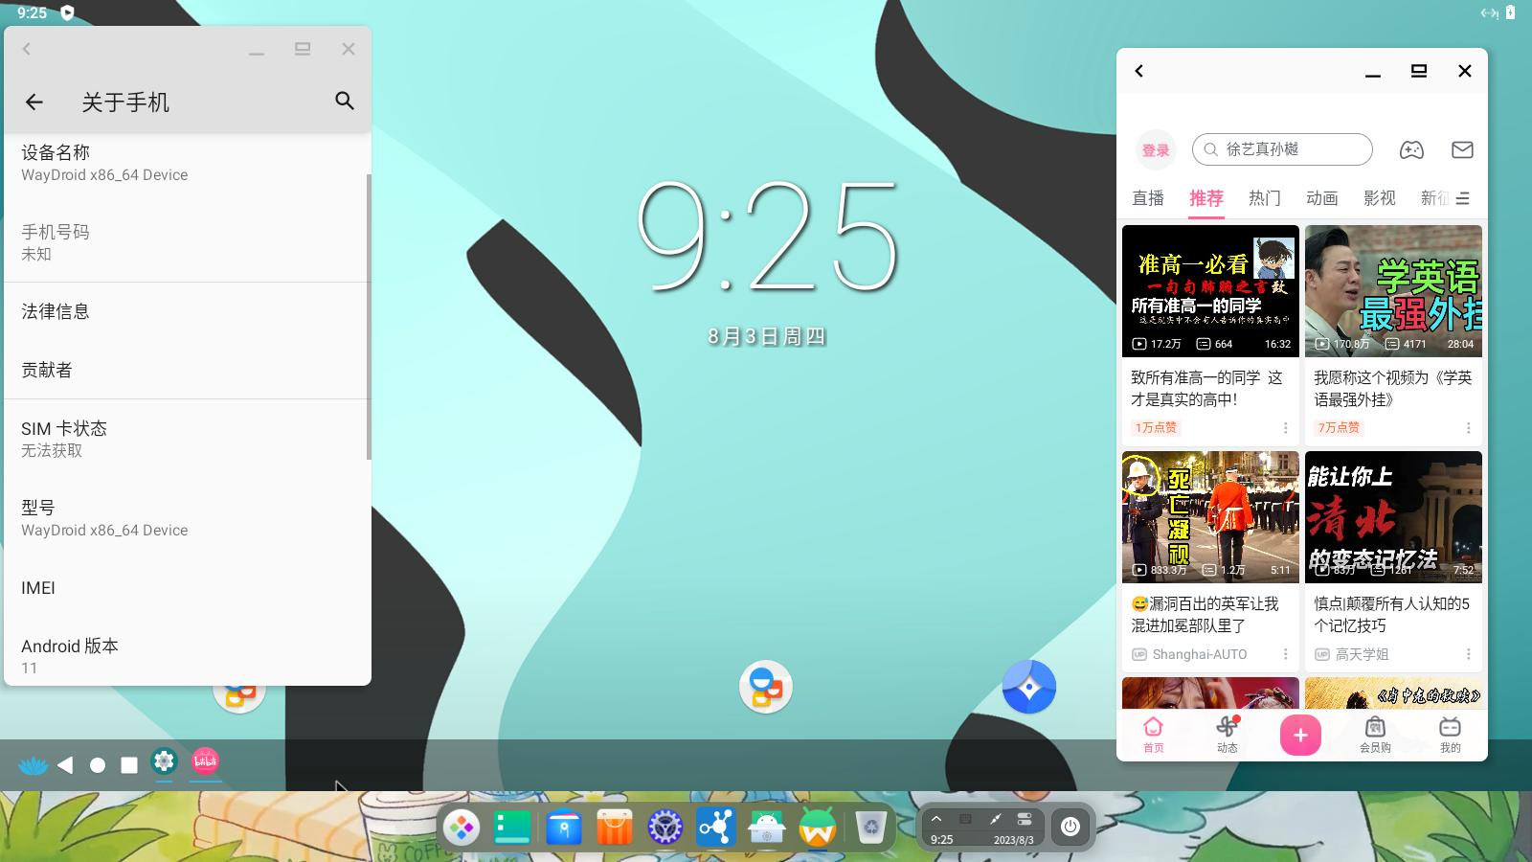
Task: Open SIM 卡状态 details
Action: [186, 439]
